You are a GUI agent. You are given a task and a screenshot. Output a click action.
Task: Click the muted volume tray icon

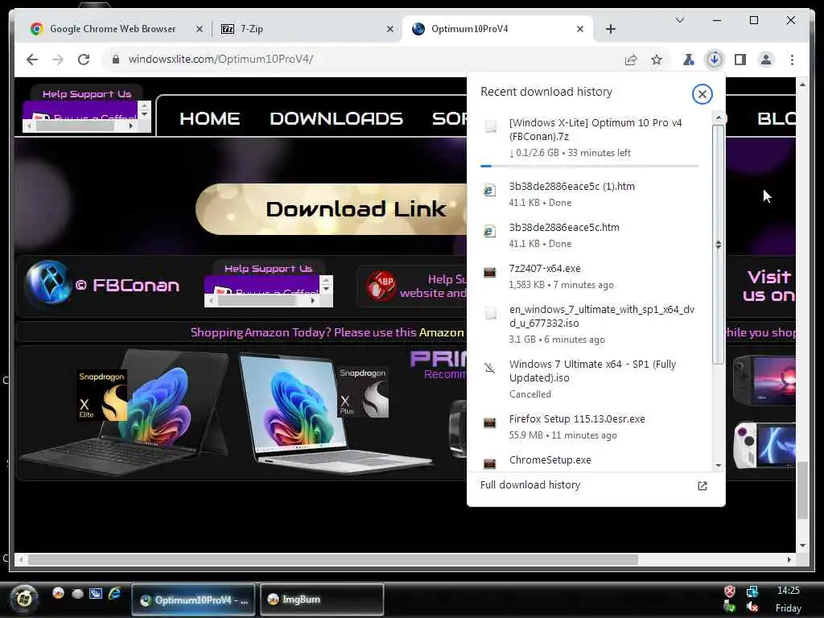point(752,607)
